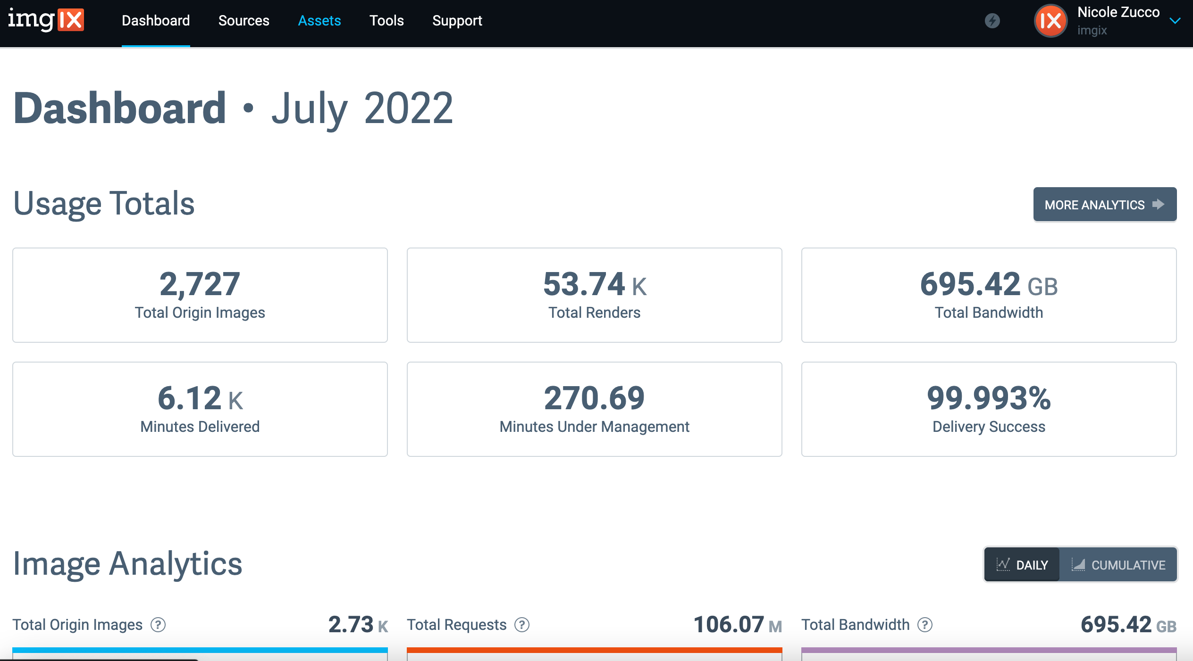Click the imgix logo
Viewport: 1193px width, 661px height.
46,20
